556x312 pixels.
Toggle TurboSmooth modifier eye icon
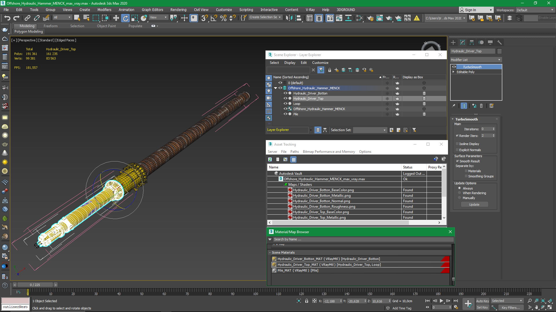454,67
